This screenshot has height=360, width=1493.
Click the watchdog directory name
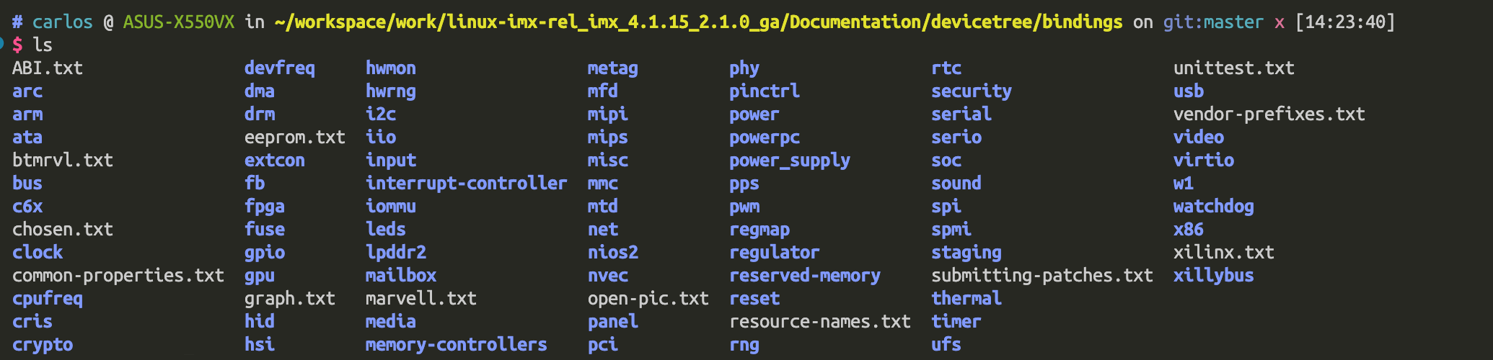click(1213, 206)
